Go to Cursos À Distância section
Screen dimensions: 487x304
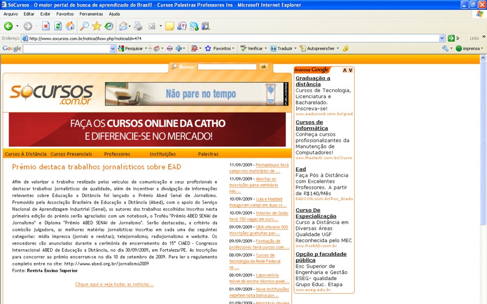(26, 154)
